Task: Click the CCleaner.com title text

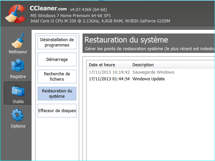Action: (x=48, y=8)
